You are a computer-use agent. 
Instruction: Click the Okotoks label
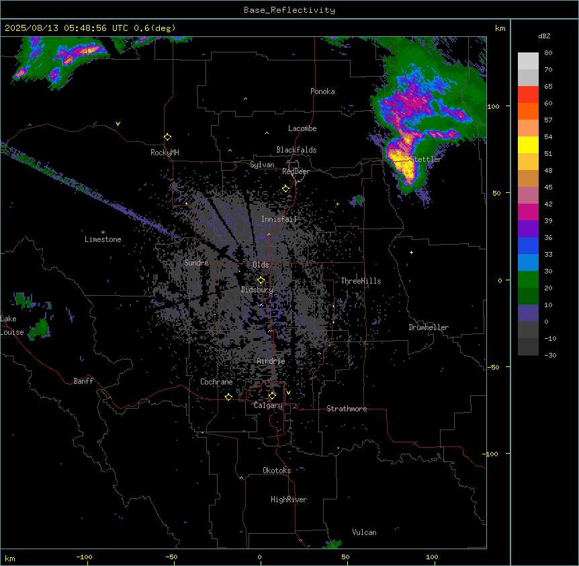coord(277,471)
